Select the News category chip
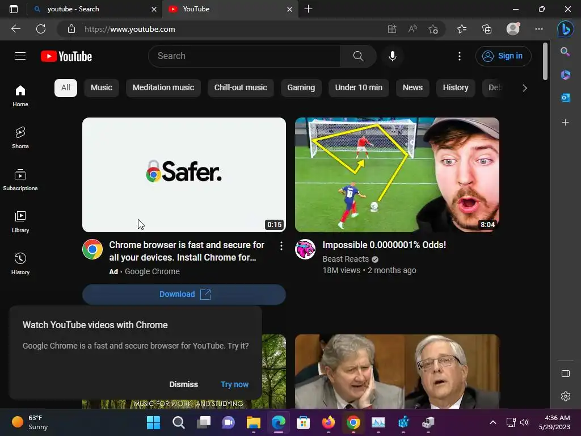Viewport: 581px width, 436px height. tap(412, 88)
